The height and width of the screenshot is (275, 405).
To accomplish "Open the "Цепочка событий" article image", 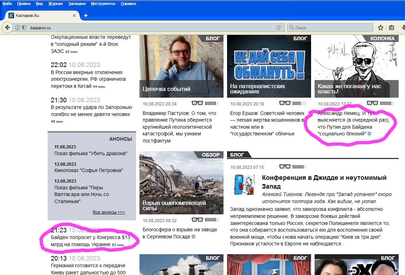I will (181, 66).
